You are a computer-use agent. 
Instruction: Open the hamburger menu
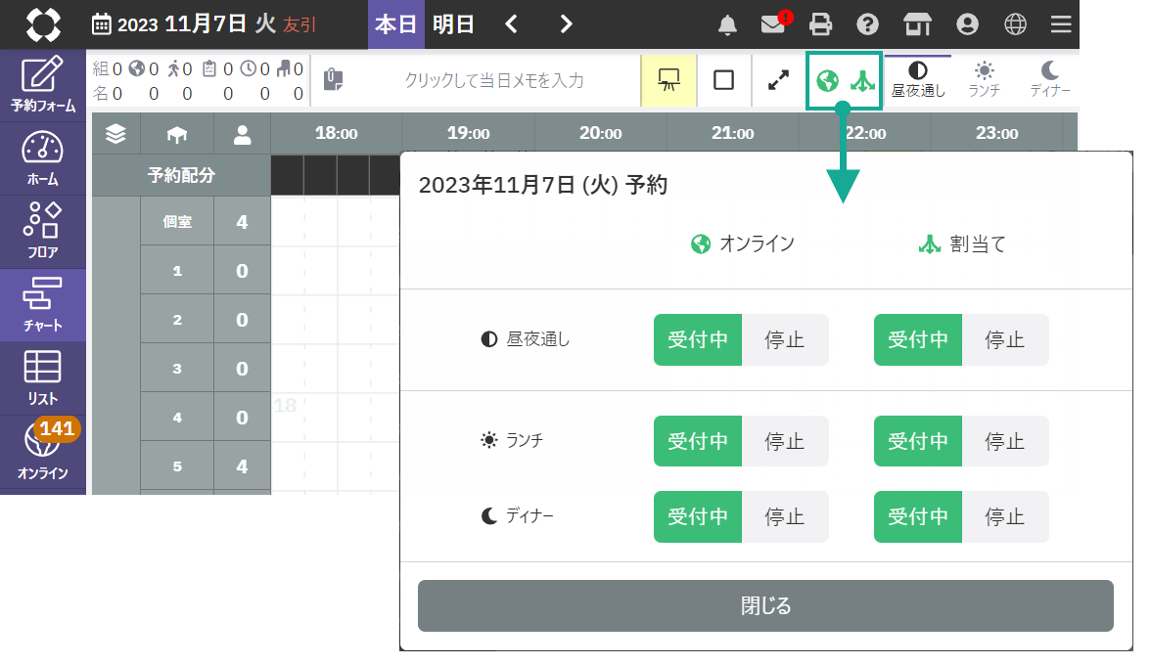click(1061, 24)
